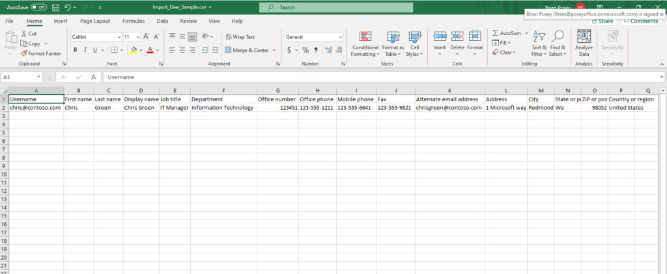
Task: Toggle Italic formatting
Action: (x=85, y=50)
